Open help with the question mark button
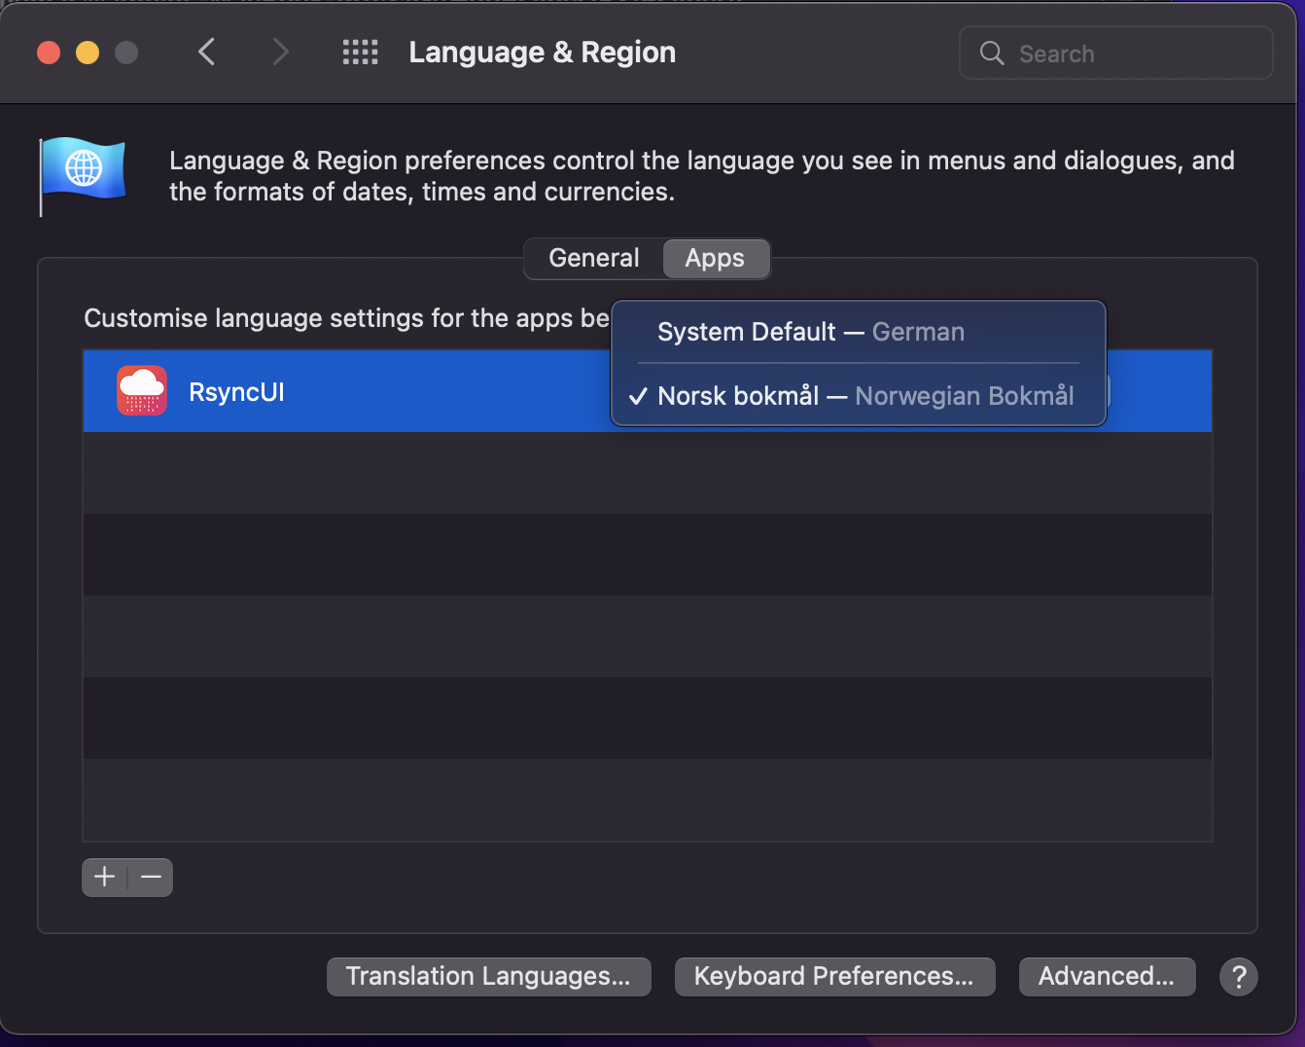1305x1047 pixels. pyautogui.click(x=1238, y=977)
